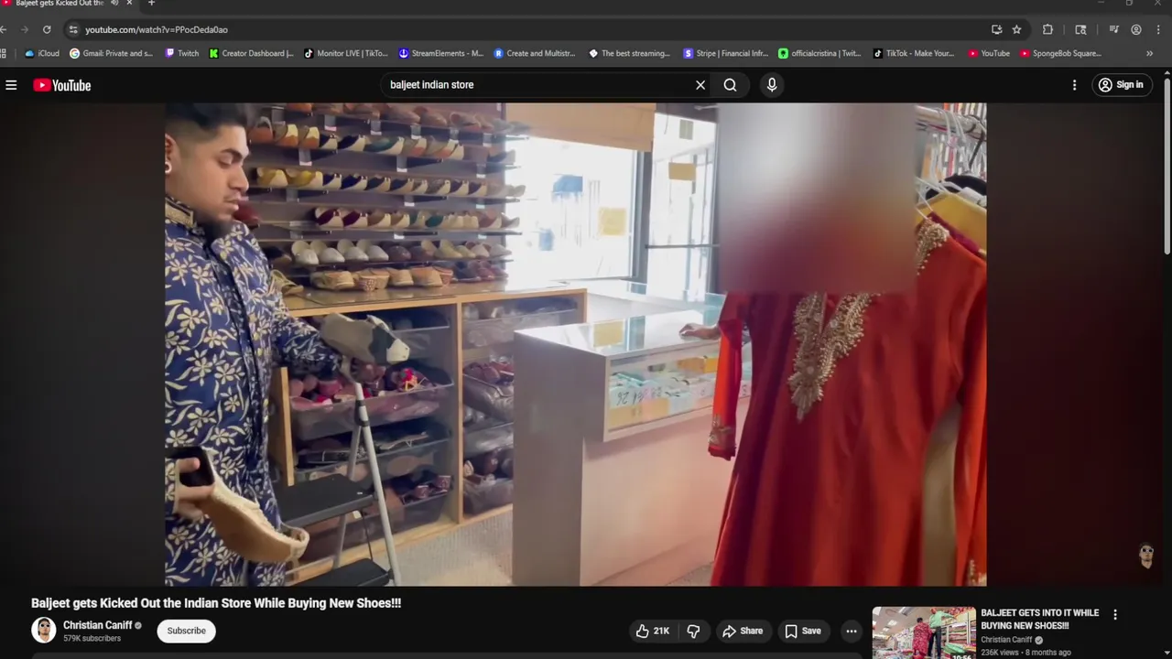Screen dimensions: 1172x659
Task: Start voice search with microphone
Action: click(x=772, y=85)
